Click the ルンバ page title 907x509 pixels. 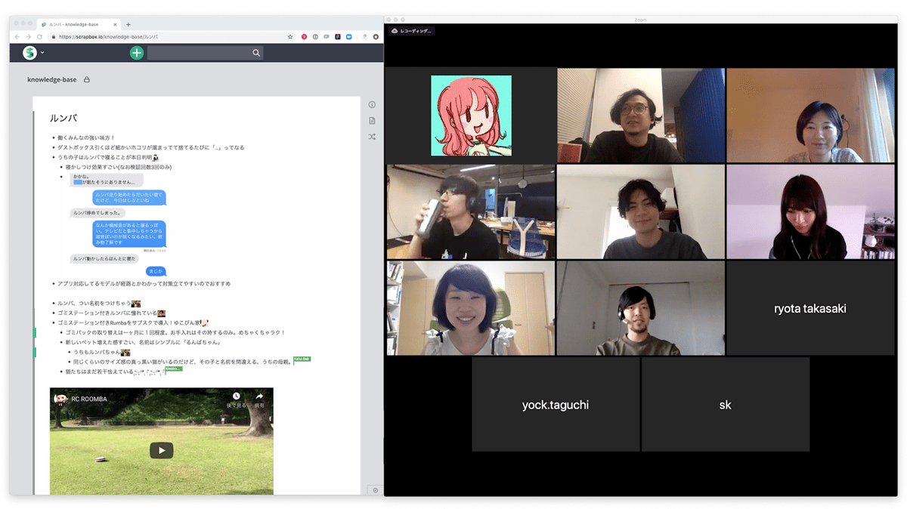[x=63, y=119]
